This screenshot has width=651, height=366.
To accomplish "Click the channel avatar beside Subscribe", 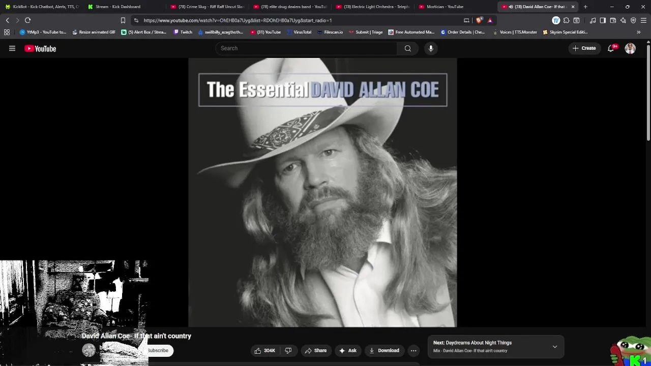I will [88, 350].
